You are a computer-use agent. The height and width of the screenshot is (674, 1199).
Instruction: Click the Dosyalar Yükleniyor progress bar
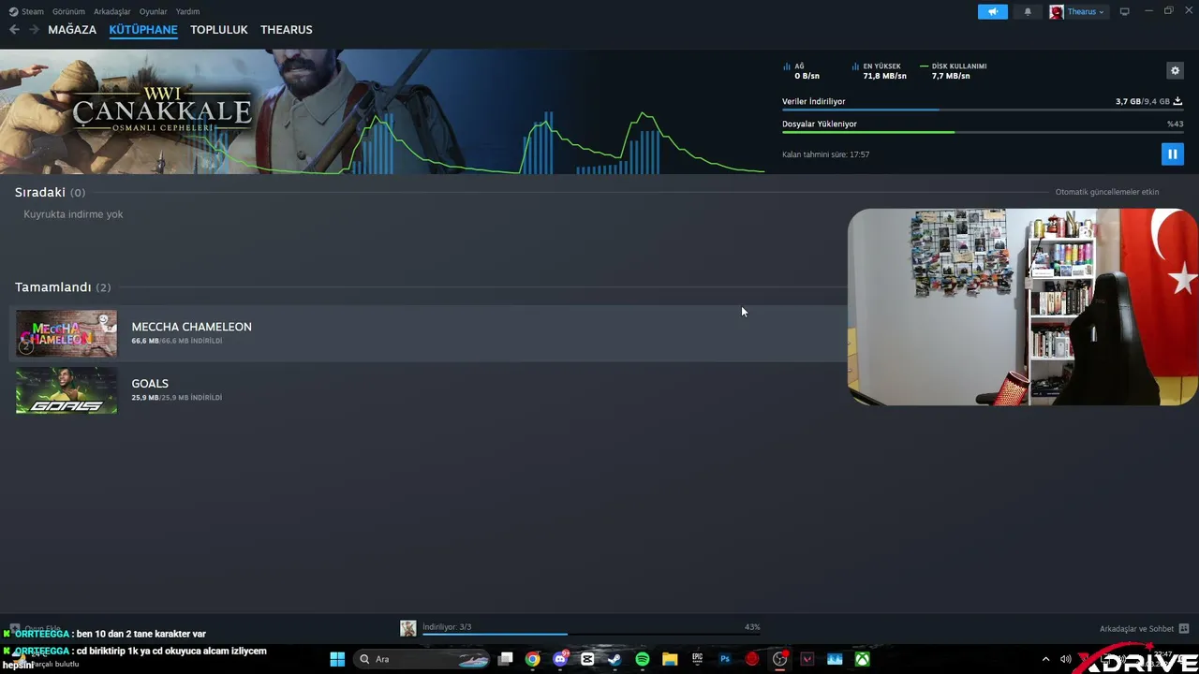[982, 132]
